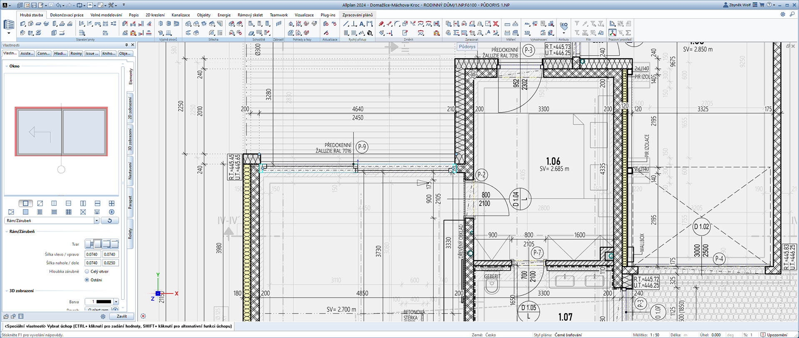The image size is (799, 338).
Task: Click the Zavřít button
Action: pyautogui.click(x=122, y=316)
